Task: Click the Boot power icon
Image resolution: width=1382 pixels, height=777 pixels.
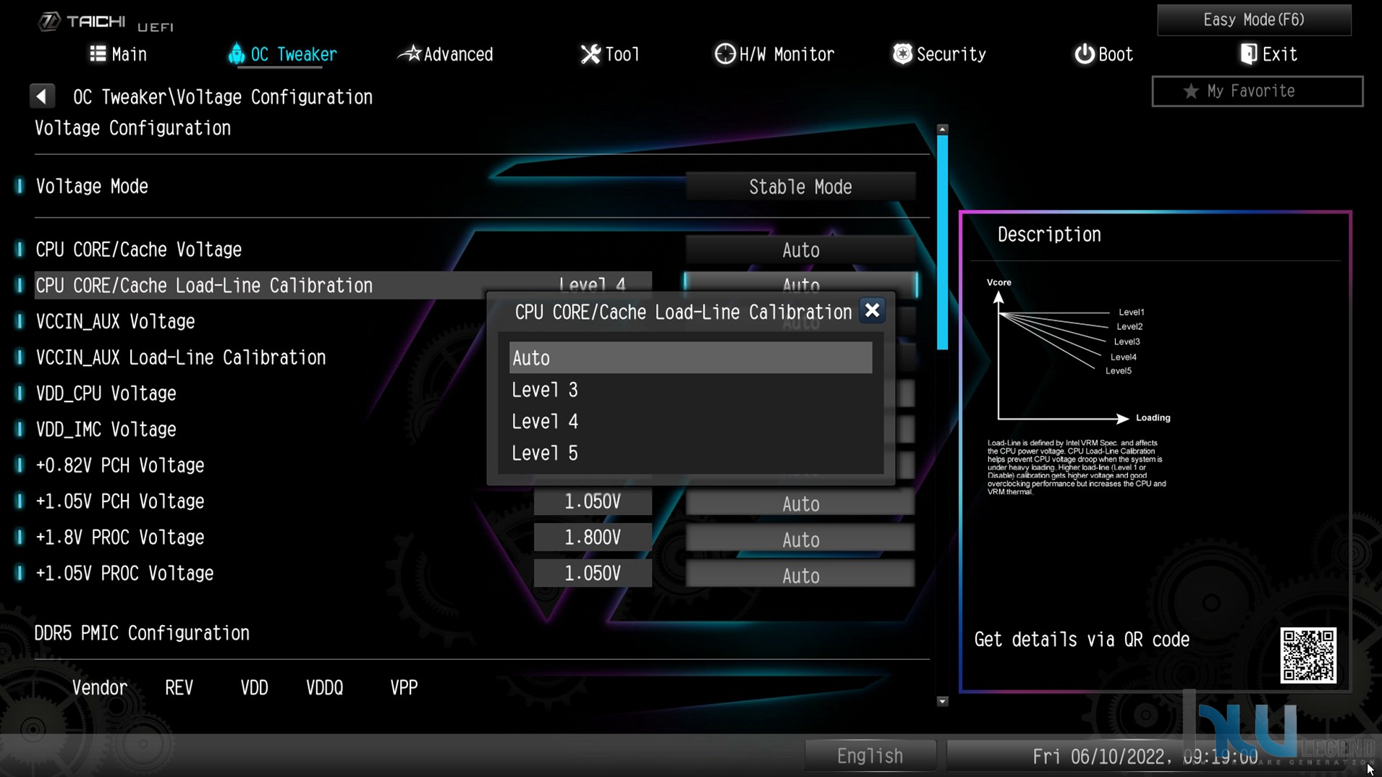Action: click(x=1084, y=54)
